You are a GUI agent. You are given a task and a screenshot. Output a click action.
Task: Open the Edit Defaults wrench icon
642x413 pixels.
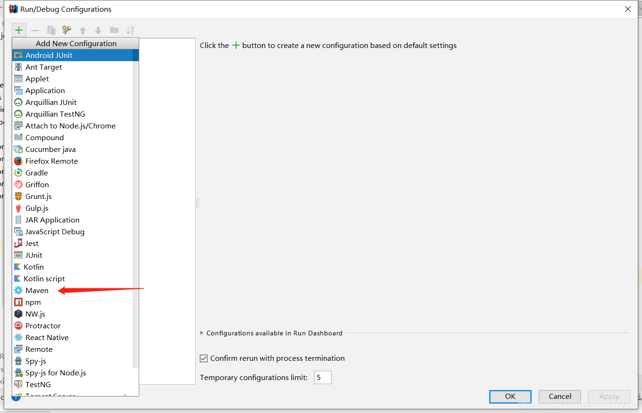pyautogui.click(x=67, y=30)
